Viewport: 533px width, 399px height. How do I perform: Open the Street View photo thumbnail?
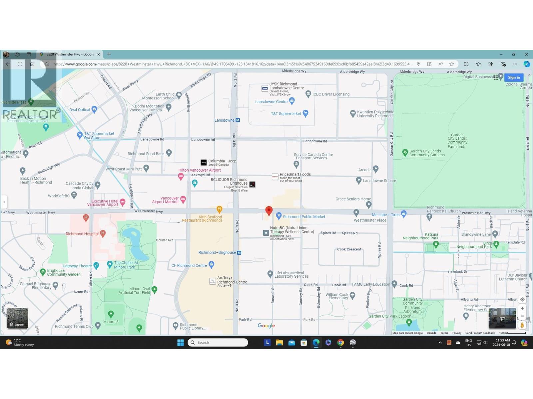pos(502,318)
